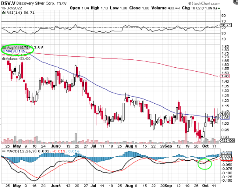Screen dimensions: 238x188
Task: Click the green up-arrow change indicator
Action: pyautogui.click(x=219, y=8)
